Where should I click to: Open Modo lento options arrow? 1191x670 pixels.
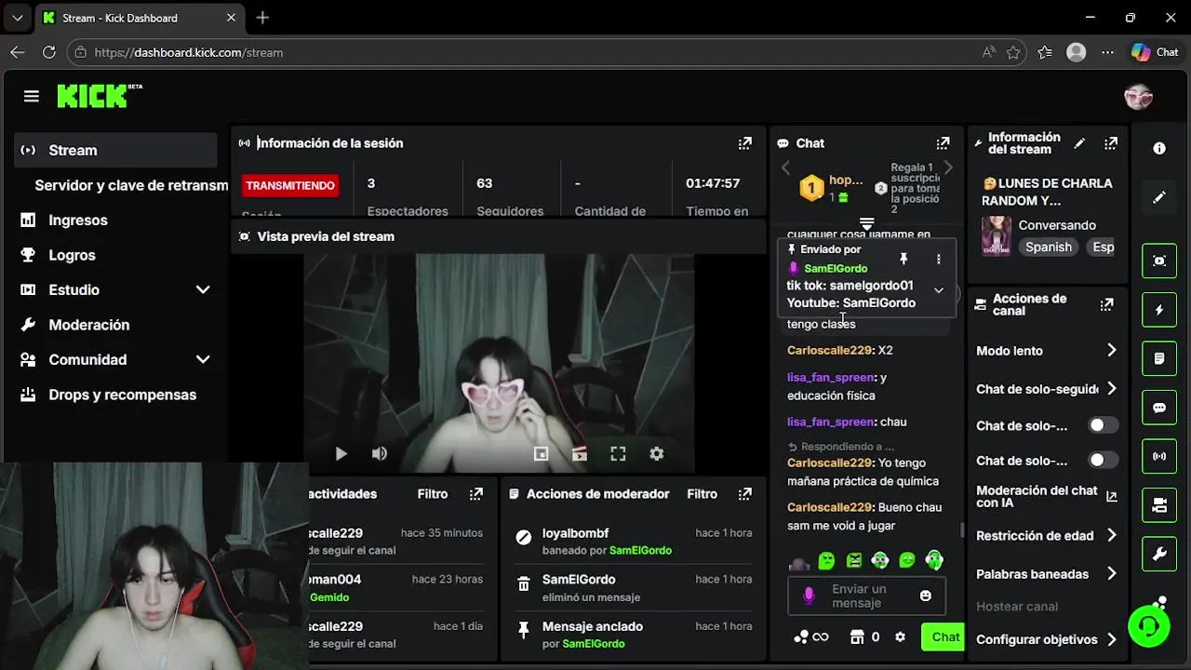(1111, 351)
